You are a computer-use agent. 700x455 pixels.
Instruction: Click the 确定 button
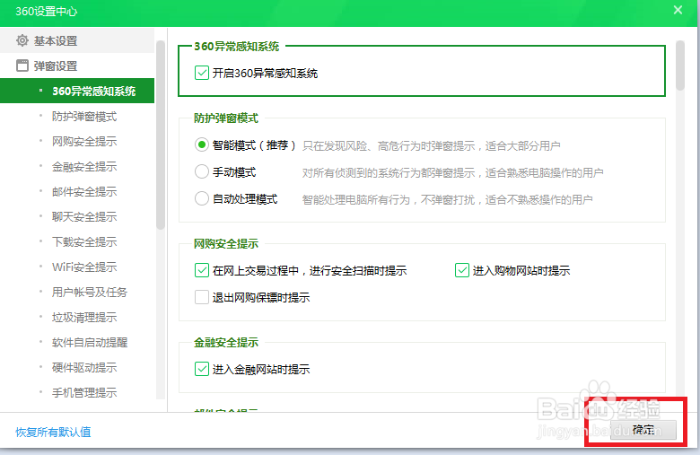(x=643, y=430)
